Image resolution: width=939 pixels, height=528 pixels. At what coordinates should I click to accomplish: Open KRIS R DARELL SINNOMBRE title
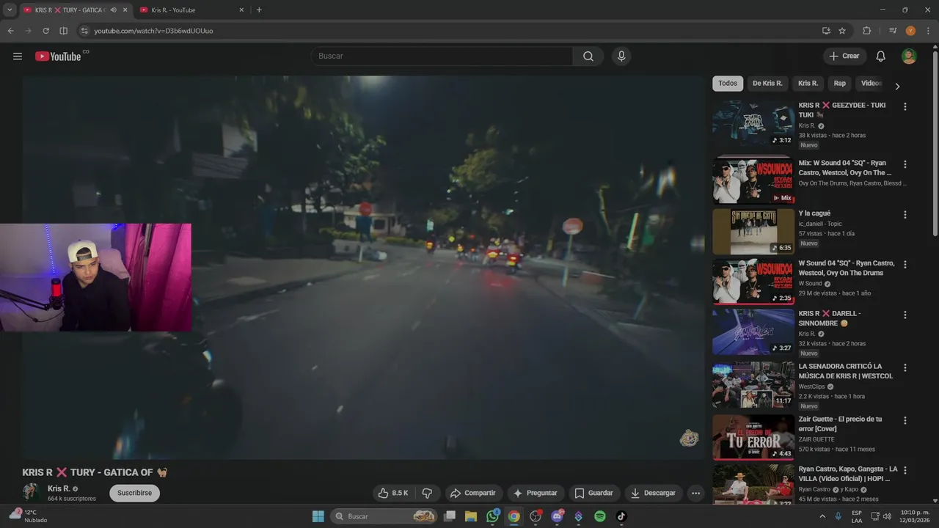click(x=830, y=318)
